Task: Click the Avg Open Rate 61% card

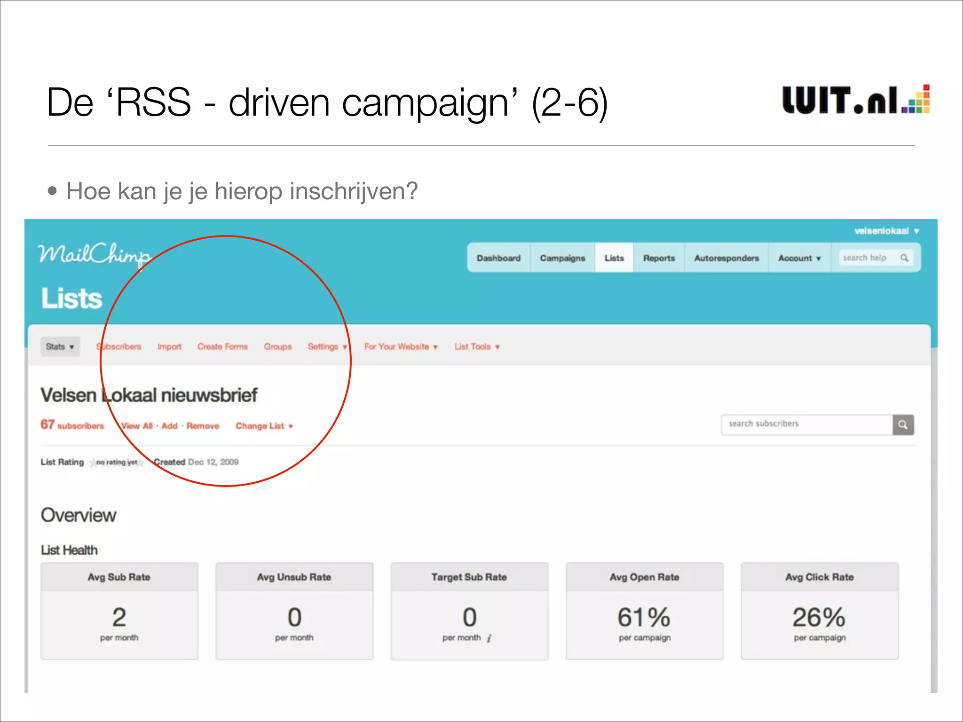Action: coord(645,611)
